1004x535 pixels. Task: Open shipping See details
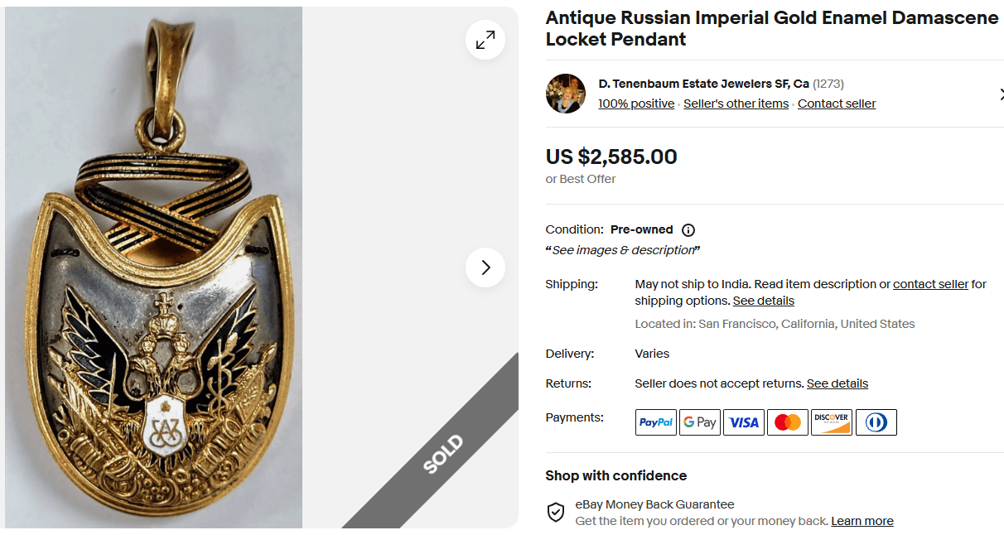coord(762,301)
